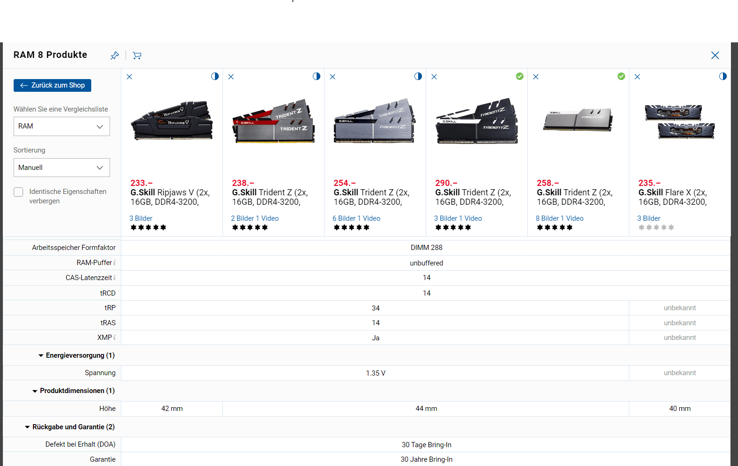Click RAM-Puffer info icon
The height and width of the screenshot is (466, 738).
pyautogui.click(x=114, y=263)
